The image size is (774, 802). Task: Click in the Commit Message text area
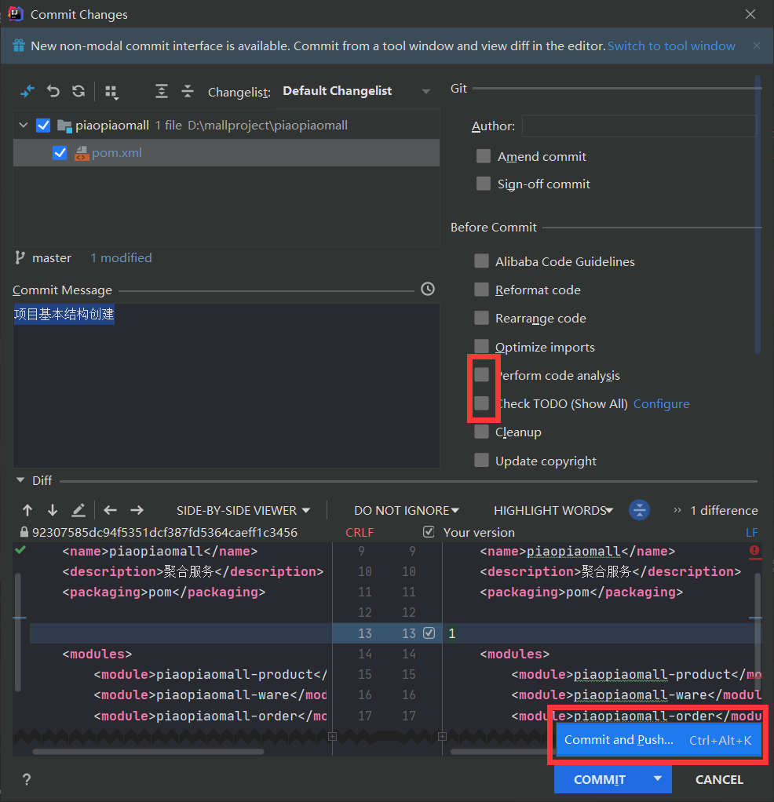point(226,385)
